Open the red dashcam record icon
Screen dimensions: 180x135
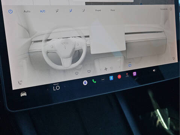(119, 76)
